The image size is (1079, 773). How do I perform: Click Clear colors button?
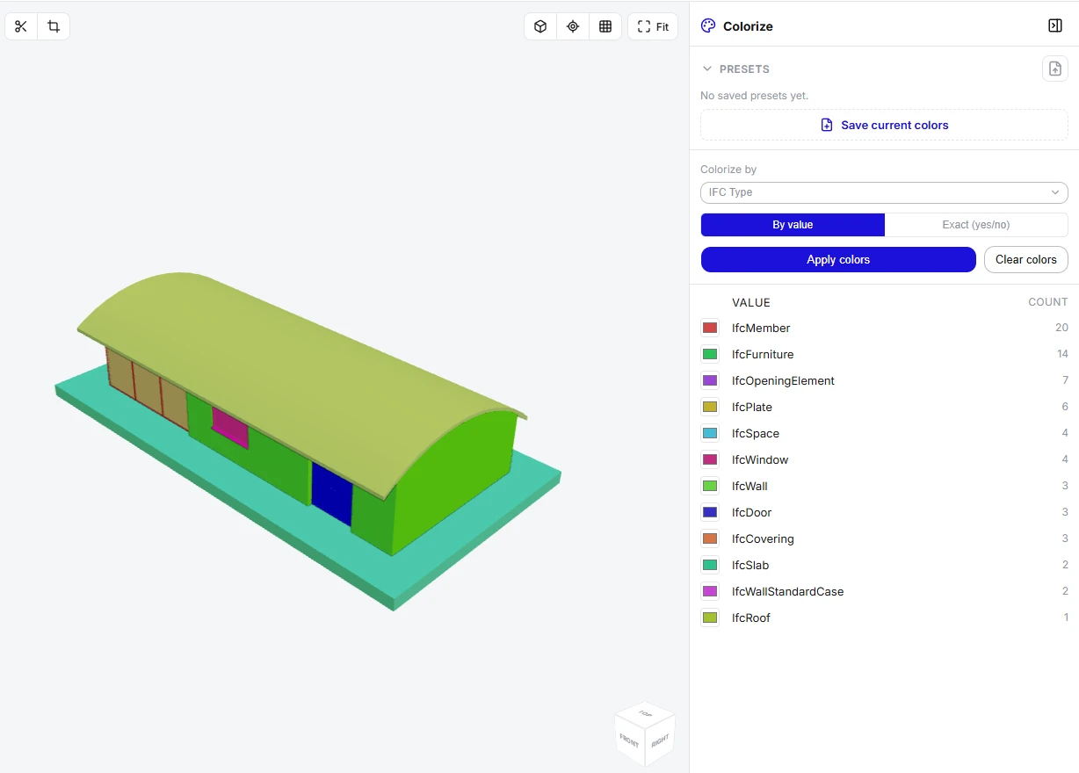click(x=1026, y=259)
